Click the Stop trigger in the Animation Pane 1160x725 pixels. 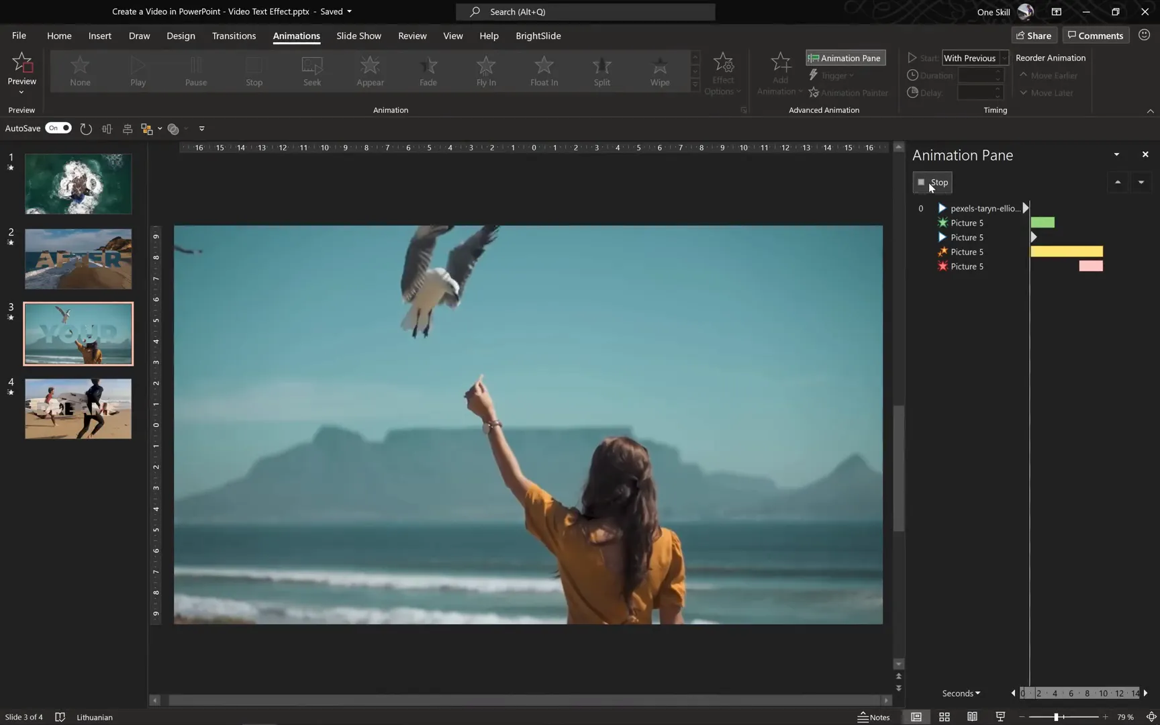pos(932,182)
